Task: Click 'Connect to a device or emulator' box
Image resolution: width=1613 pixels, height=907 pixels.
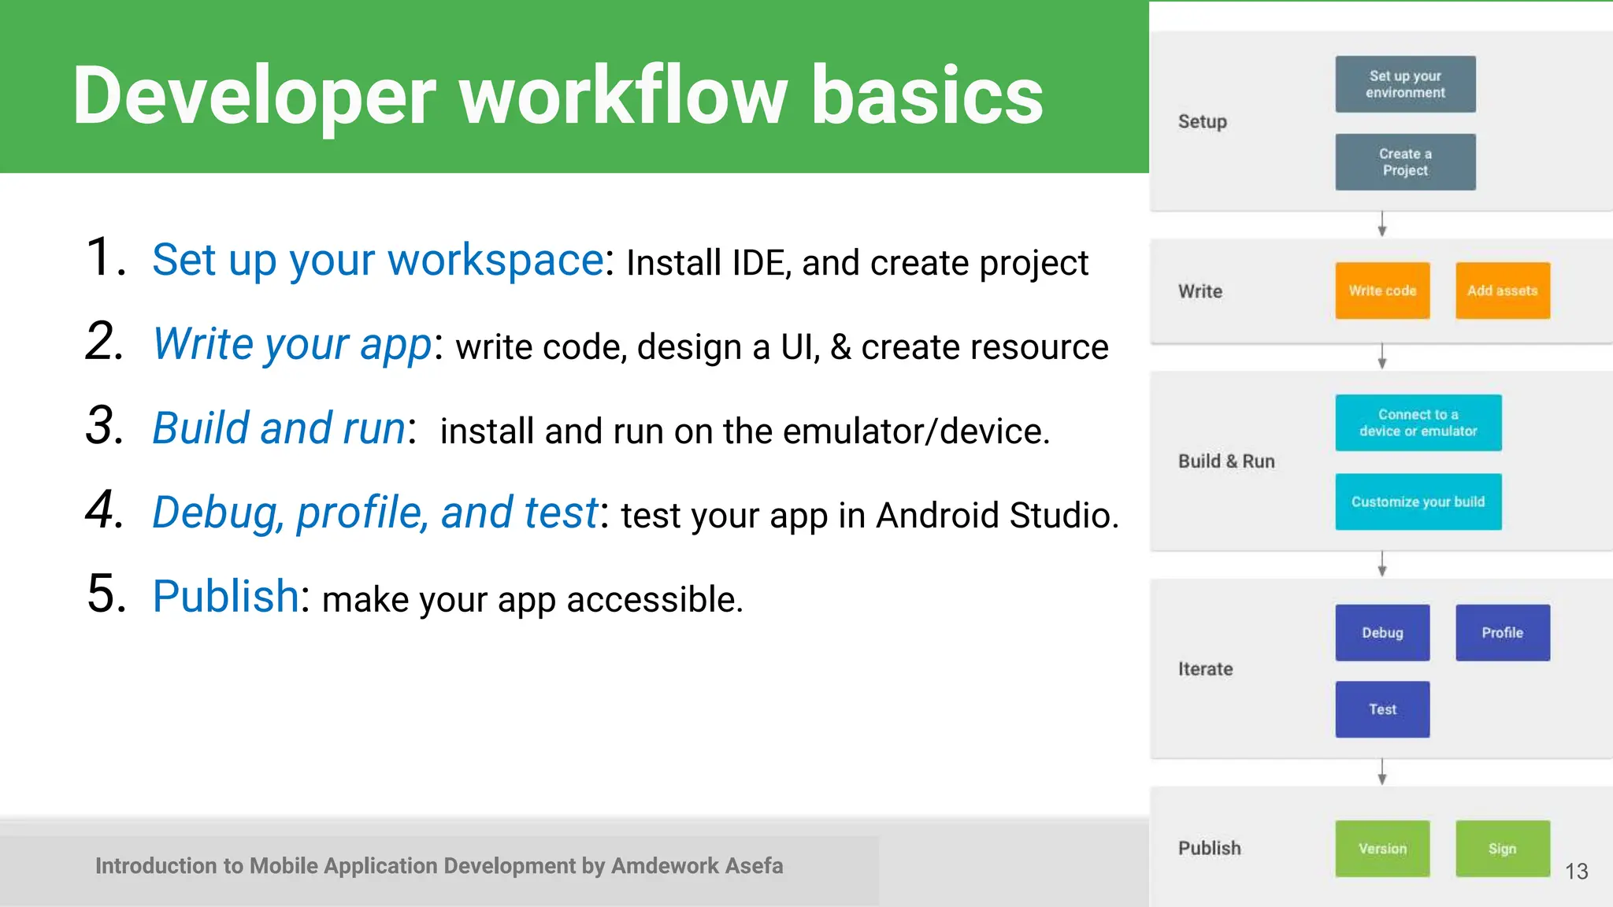Action: [1418, 423]
